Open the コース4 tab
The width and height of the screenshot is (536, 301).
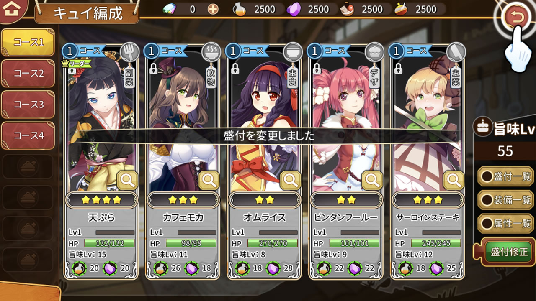pyautogui.click(x=28, y=135)
